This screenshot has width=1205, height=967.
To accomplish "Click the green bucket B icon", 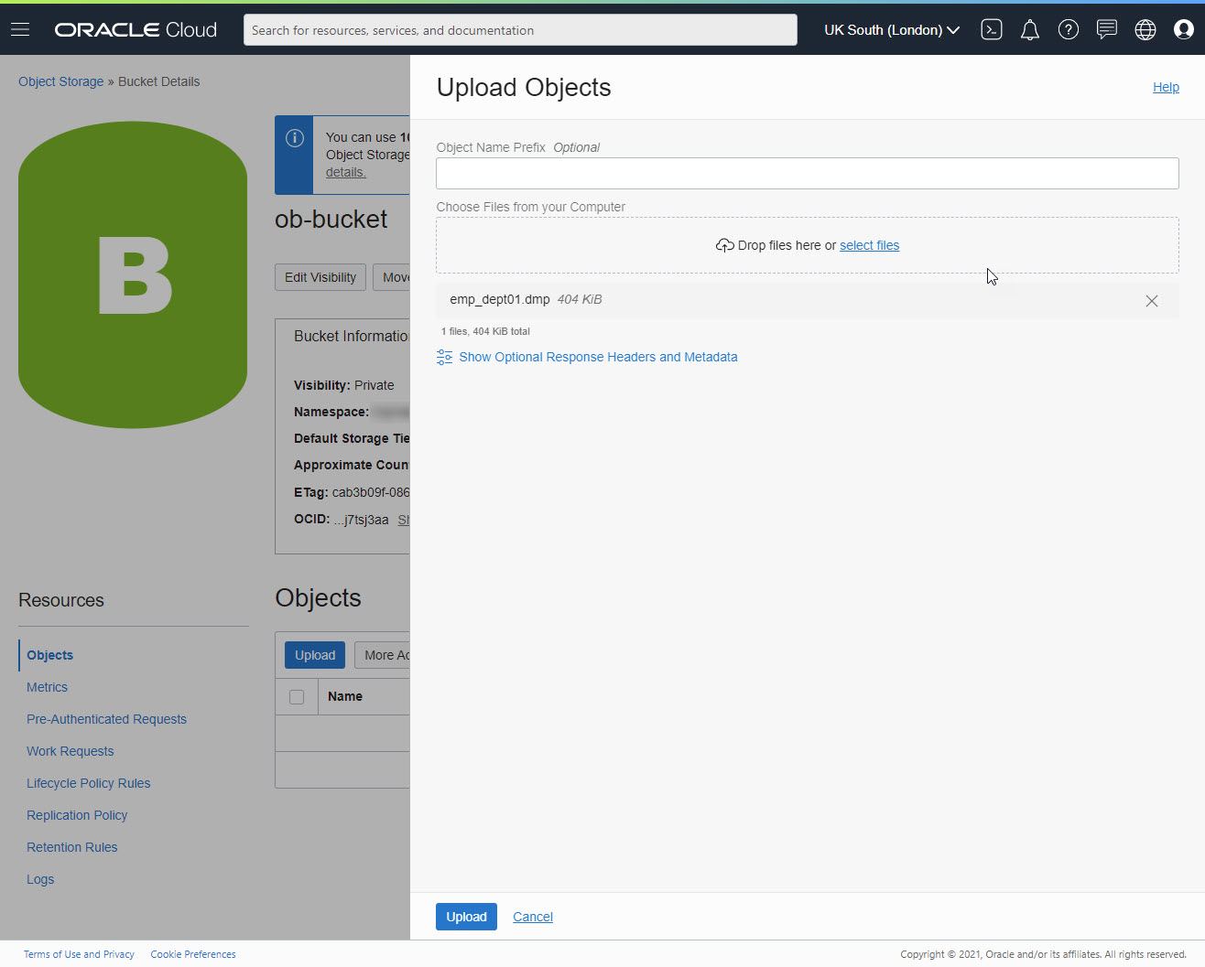I will coord(133,275).
